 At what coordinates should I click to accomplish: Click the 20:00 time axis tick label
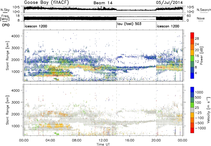pos(156,140)
